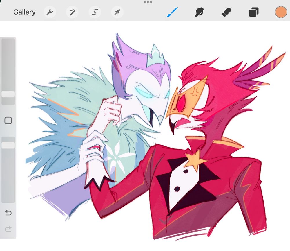Open the Adjustments magic wand menu
The height and width of the screenshot is (251, 290).
(x=72, y=12)
